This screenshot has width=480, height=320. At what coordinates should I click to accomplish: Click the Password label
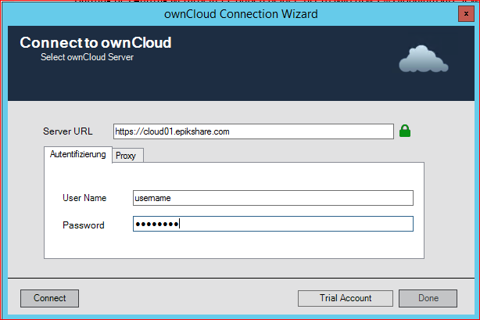point(84,225)
